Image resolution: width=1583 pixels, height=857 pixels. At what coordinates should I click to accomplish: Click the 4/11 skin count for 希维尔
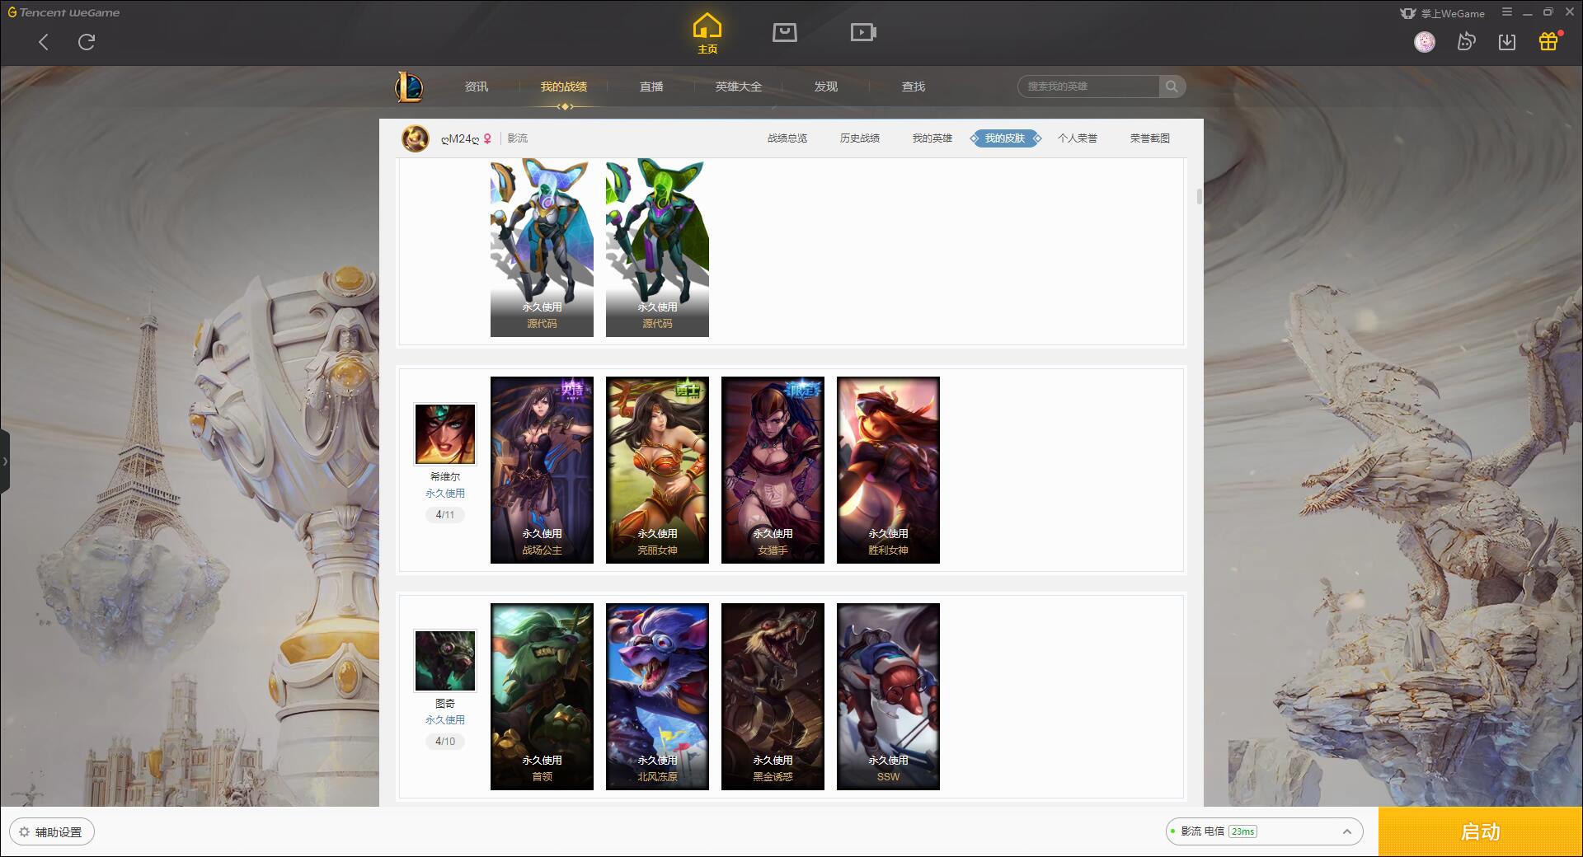[445, 514]
